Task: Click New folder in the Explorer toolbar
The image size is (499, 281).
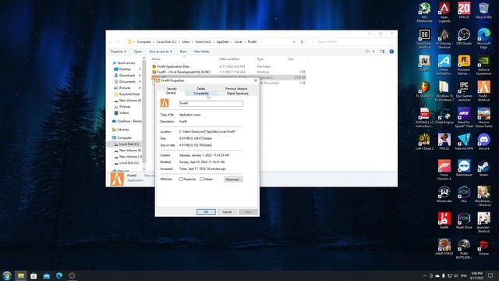Action: [x=202, y=52]
